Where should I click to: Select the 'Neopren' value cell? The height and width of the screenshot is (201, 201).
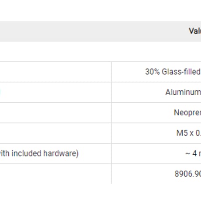point(156,113)
